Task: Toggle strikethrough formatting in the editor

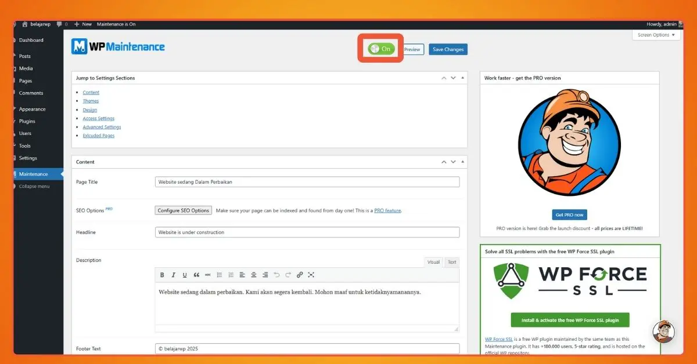Action: [x=207, y=274]
